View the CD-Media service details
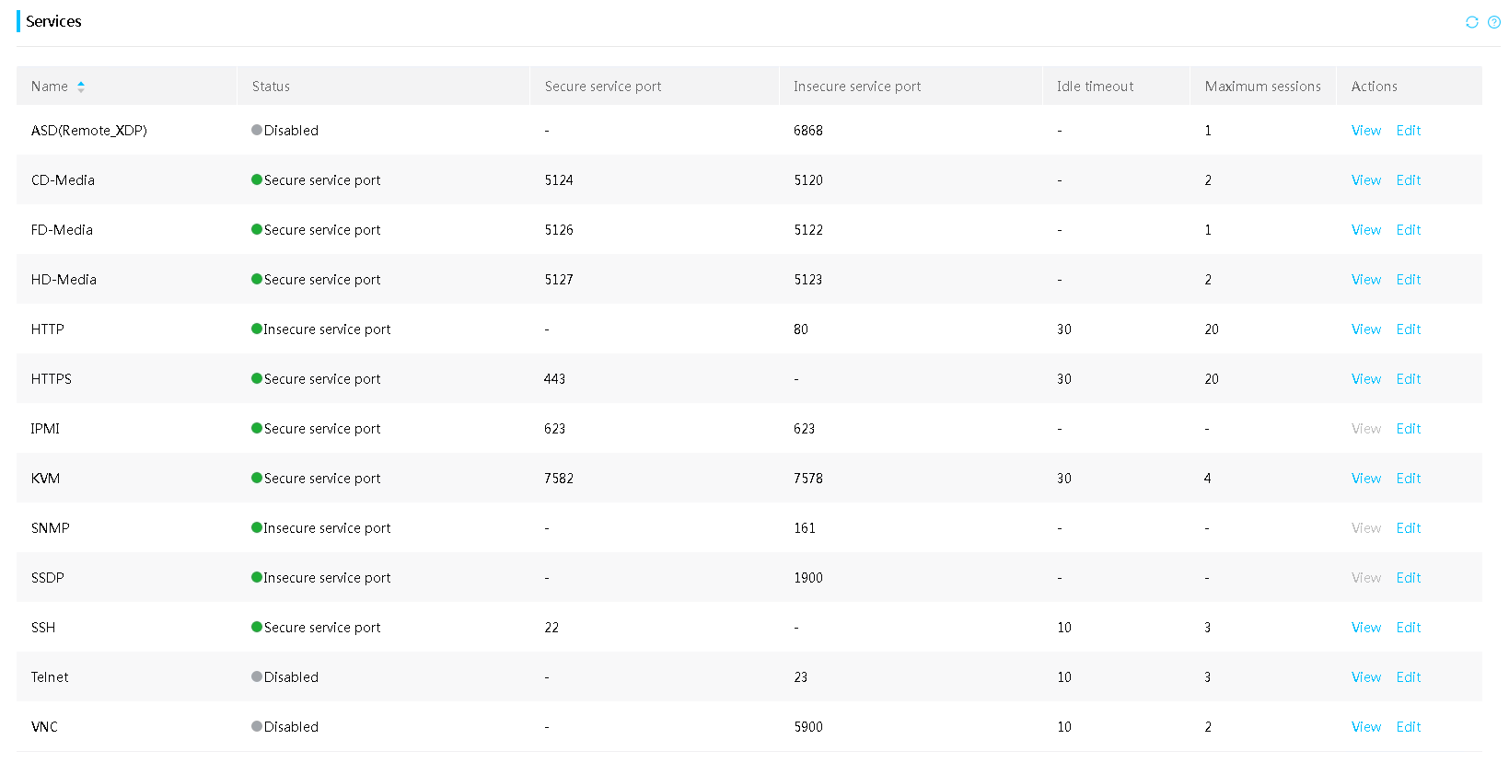This screenshot has height=774, width=1509. 1366,180
